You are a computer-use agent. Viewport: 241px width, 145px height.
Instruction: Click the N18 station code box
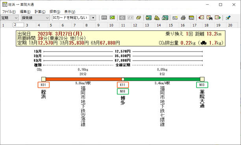123,91
